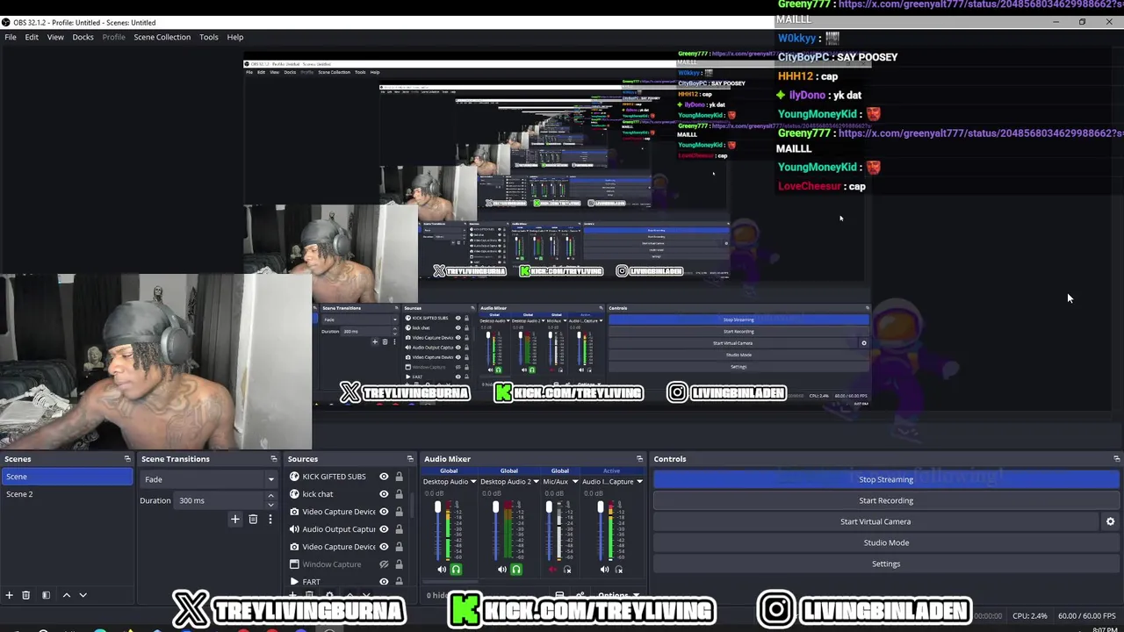Open scene filters icon in Scenes toolbar

46,595
